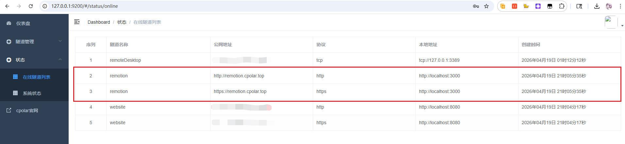Click the http://remotion.cpolar.top public address
This screenshot has width=625, height=144.
(239, 76)
